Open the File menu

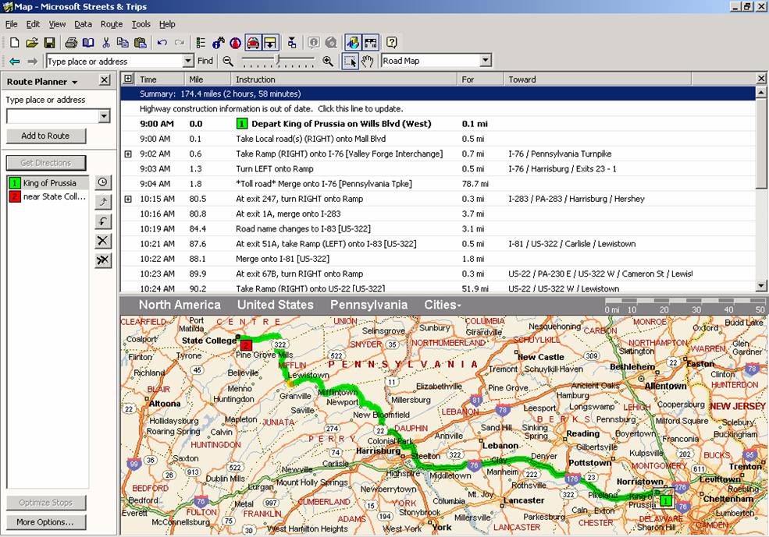pos(11,24)
